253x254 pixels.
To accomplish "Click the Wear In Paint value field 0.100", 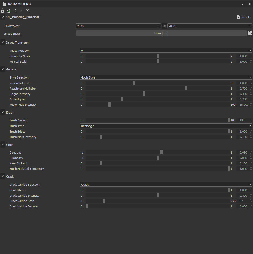I will [x=243, y=163].
